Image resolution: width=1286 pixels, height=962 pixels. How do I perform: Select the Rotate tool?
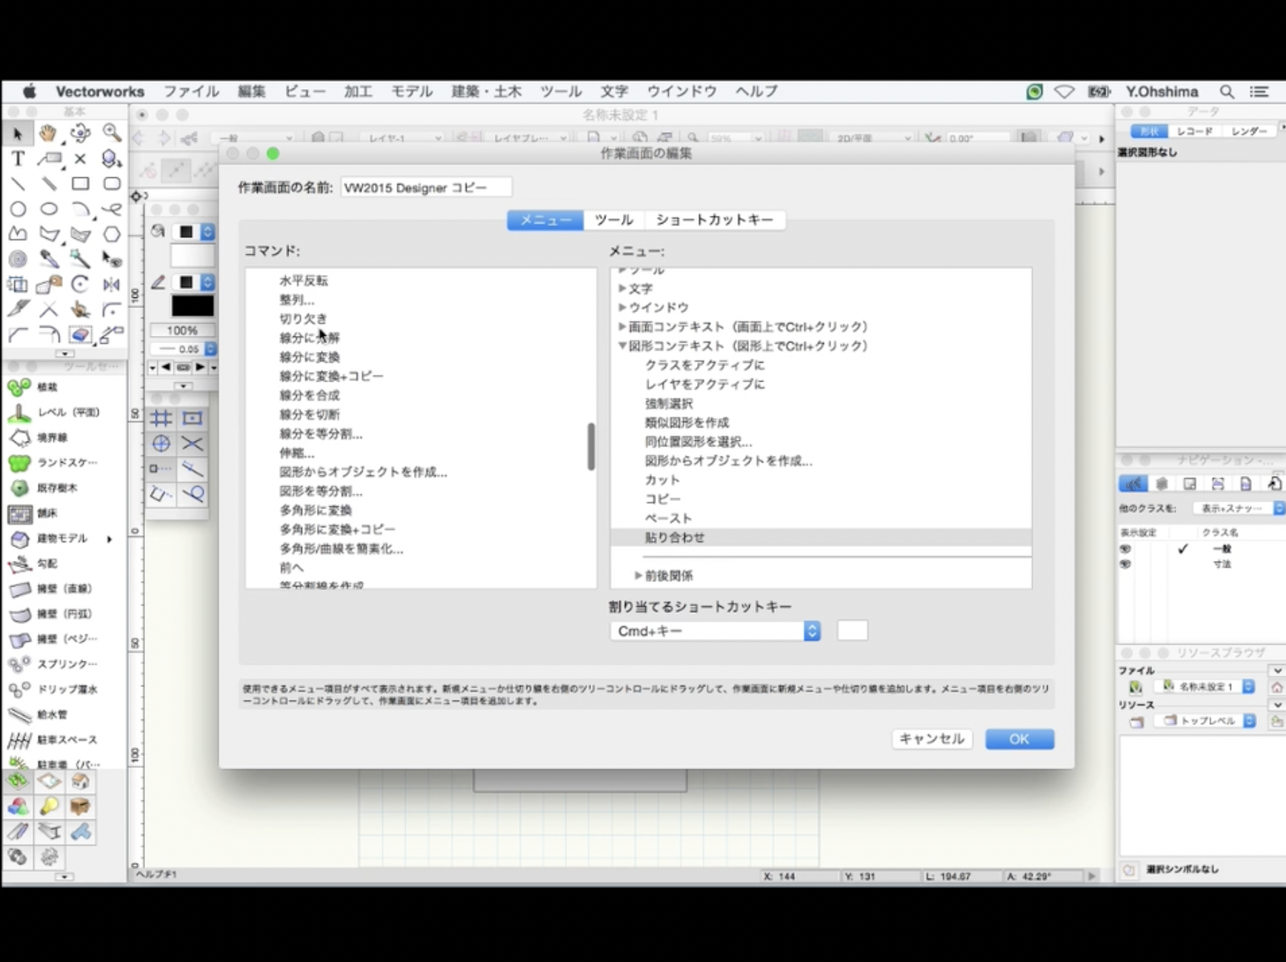coord(80,285)
